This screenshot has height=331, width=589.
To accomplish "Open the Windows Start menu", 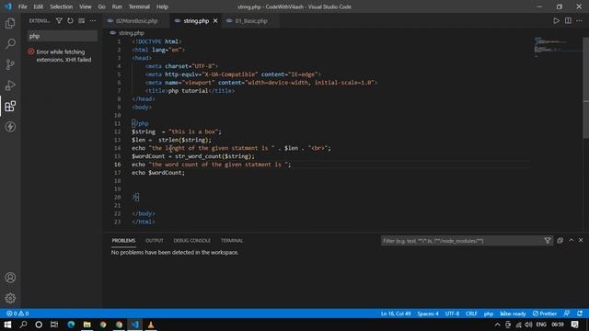I will click(x=7, y=325).
